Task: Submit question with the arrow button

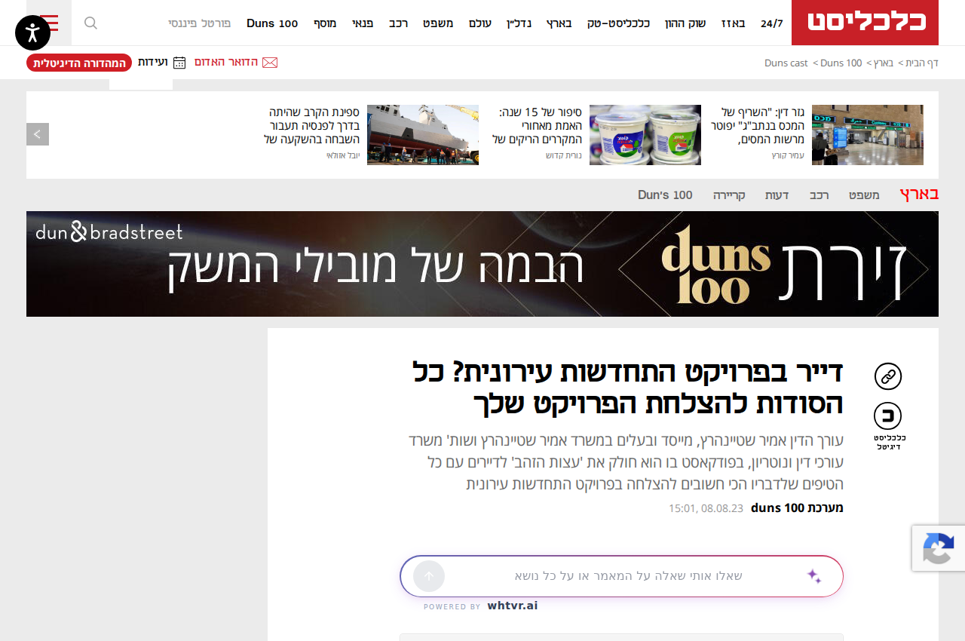Action: click(429, 576)
